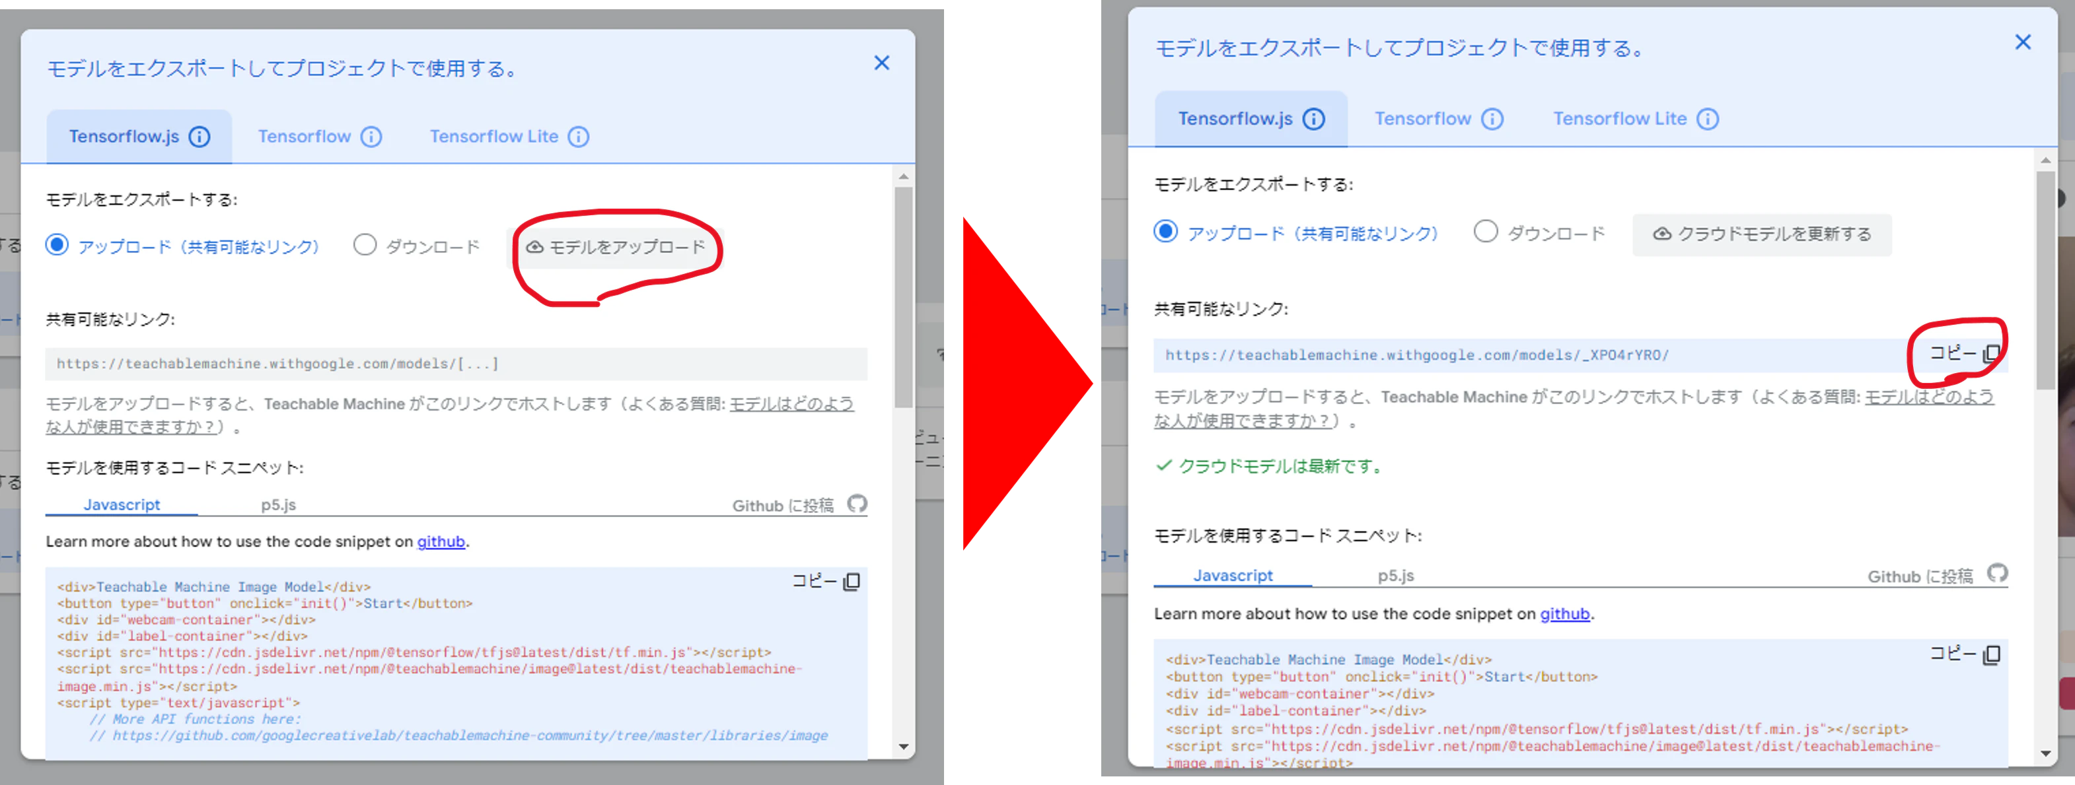
Task: Switch to p5.js snippet tab in right dialog
Action: (x=1396, y=576)
